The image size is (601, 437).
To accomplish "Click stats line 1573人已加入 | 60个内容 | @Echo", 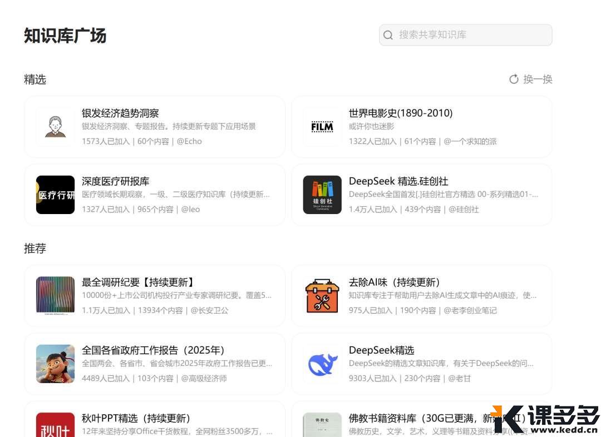I will coord(142,141).
